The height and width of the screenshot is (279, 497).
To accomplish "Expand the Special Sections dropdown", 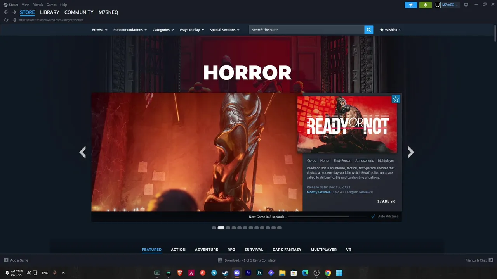I will (225, 30).
